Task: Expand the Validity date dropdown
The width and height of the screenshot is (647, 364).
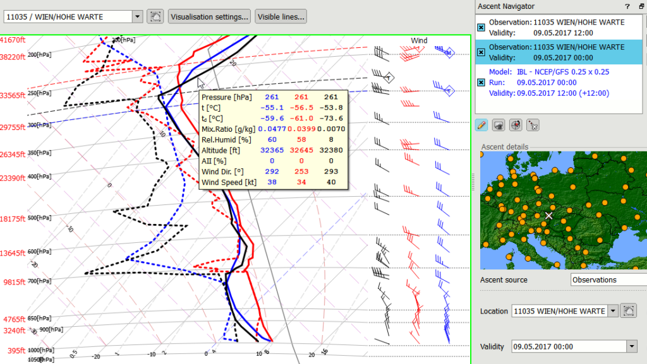Action: pyautogui.click(x=631, y=346)
